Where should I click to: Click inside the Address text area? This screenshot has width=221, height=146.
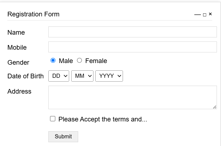tap(132, 97)
